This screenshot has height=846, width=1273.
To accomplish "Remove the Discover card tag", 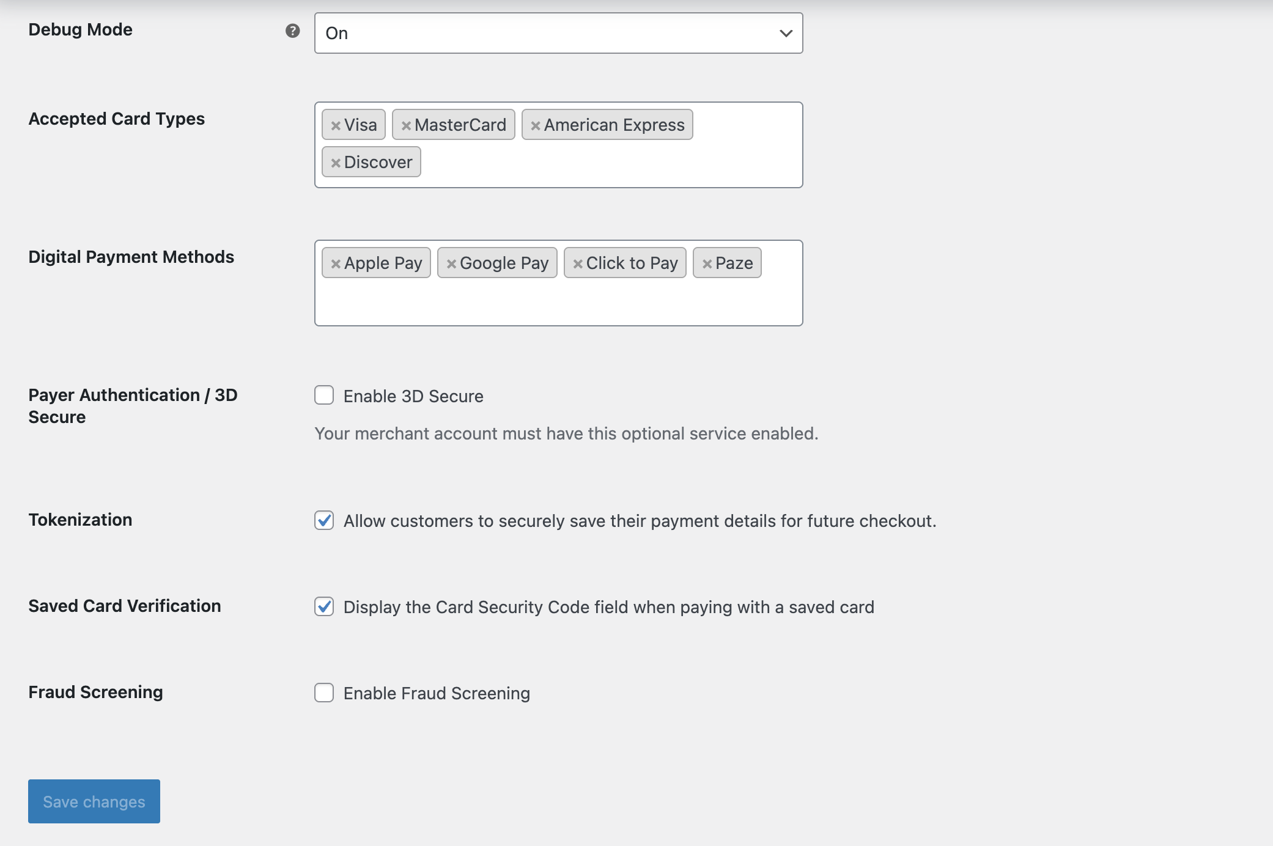I will [336, 163].
